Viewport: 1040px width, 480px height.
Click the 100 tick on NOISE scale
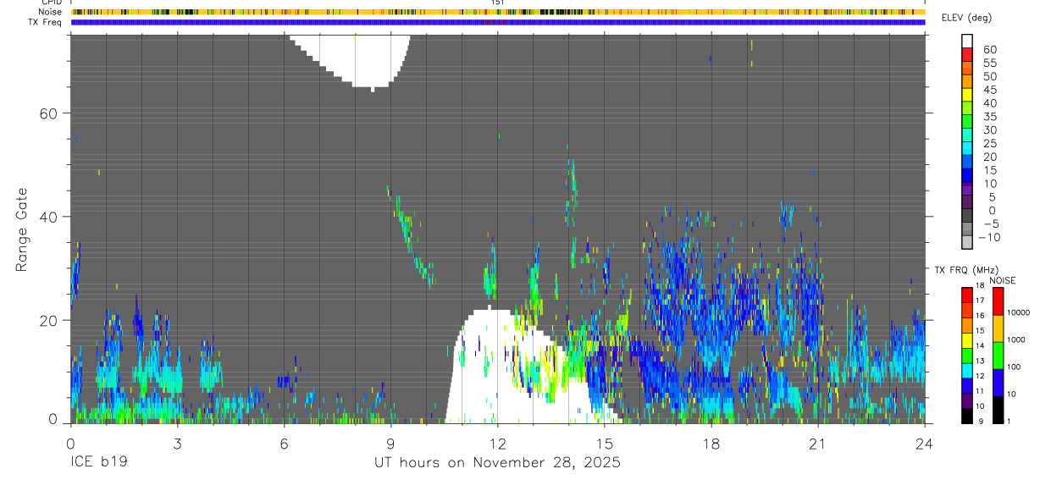click(1013, 367)
